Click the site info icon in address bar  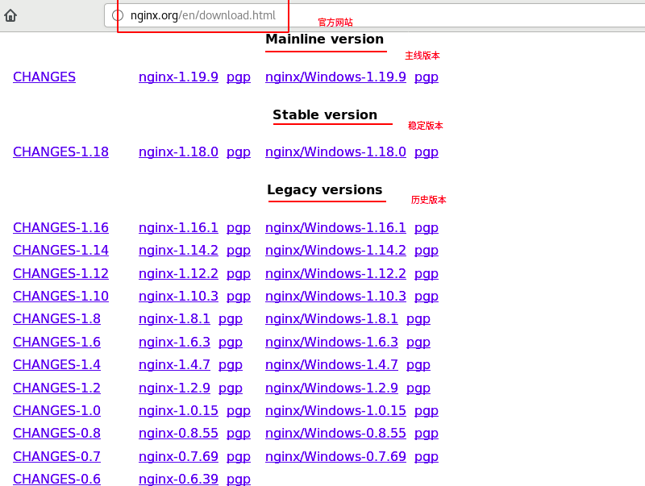[x=118, y=15]
